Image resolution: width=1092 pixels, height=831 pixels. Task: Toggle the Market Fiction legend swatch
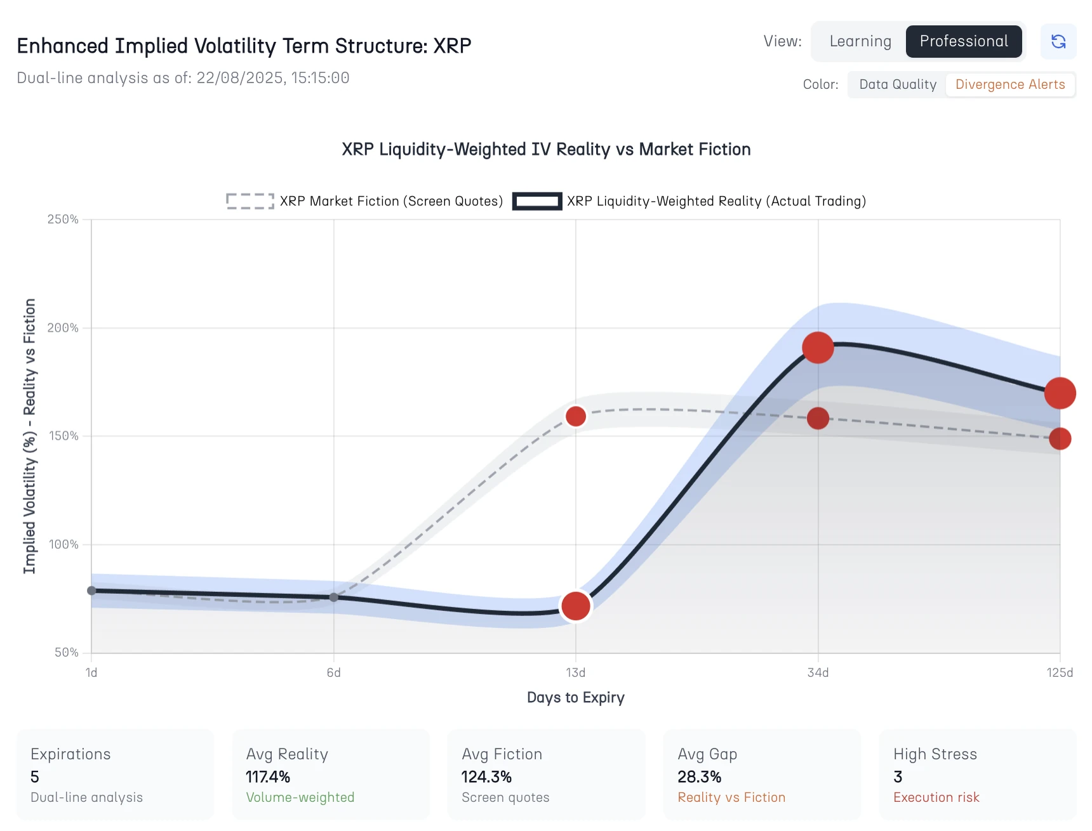pos(250,202)
